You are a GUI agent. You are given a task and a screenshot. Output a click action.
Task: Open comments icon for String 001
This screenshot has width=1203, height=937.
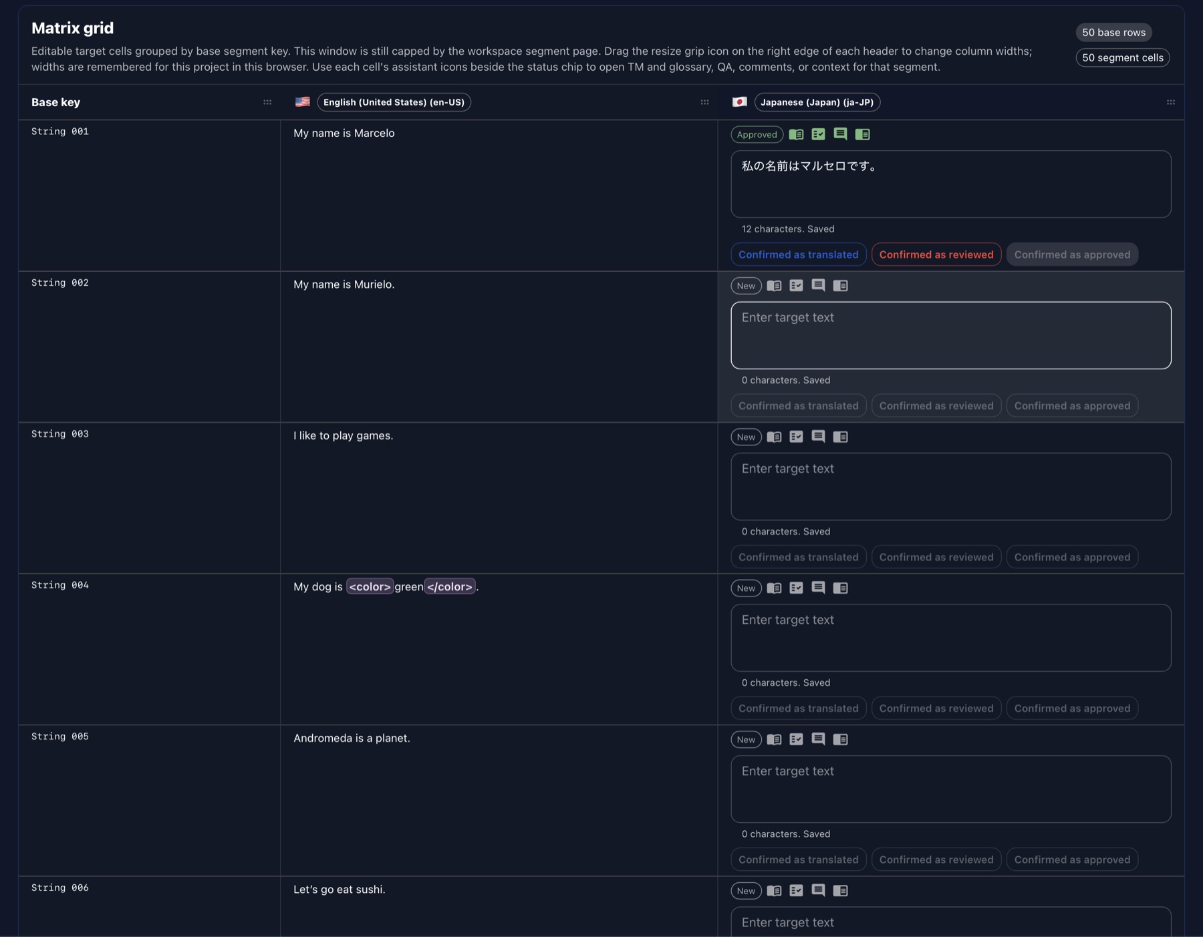pos(840,134)
